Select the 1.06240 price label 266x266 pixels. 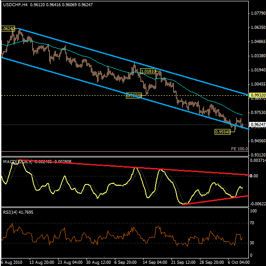(x=8, y=29)
